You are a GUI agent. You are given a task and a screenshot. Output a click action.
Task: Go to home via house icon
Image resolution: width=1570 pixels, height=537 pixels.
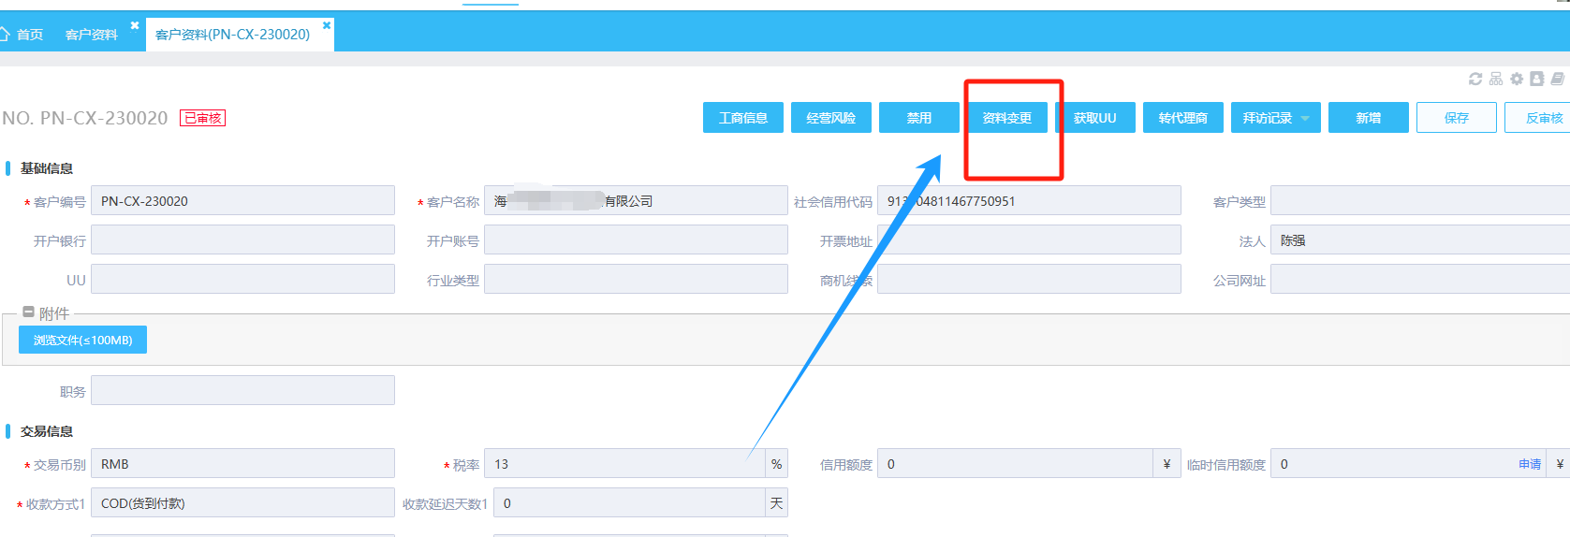coord(5,34)
